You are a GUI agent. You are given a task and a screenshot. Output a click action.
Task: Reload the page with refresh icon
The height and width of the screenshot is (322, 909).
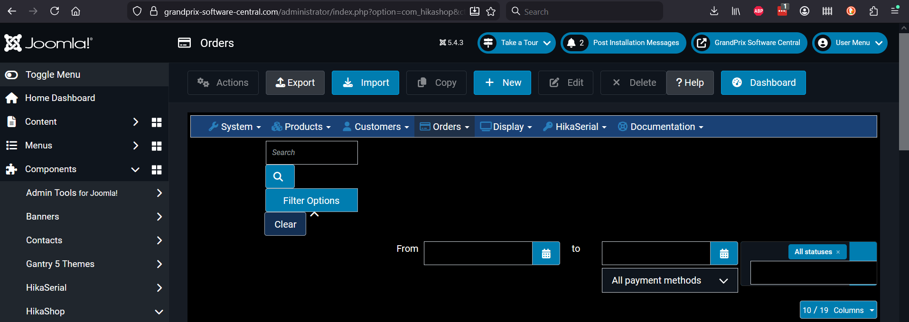point(55,11)
